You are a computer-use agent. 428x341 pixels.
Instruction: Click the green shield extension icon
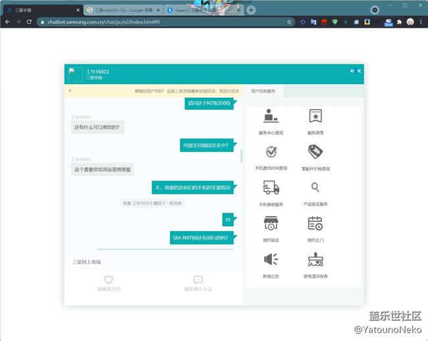(335, 22)
